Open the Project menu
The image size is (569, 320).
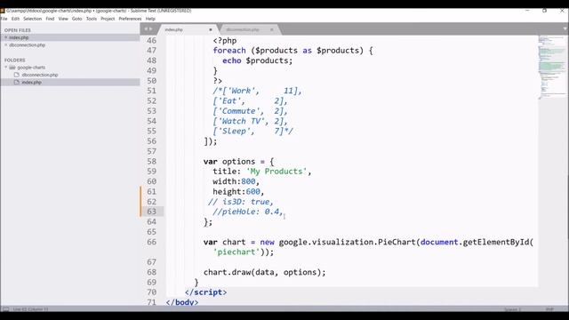click(x=108, y=19)
